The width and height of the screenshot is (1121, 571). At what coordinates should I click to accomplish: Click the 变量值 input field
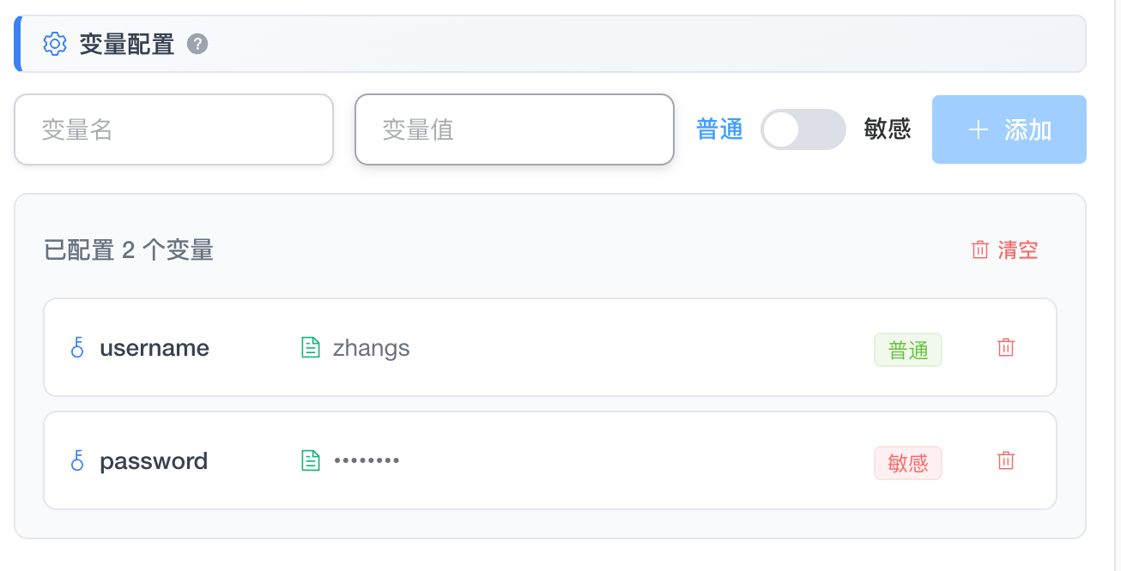pos(513,129)
